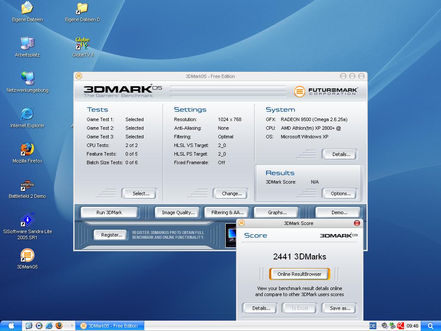Click the orange icon in 3DMark Score title bar
This screenshot has height=331, width=441.
tap(241, 223)
